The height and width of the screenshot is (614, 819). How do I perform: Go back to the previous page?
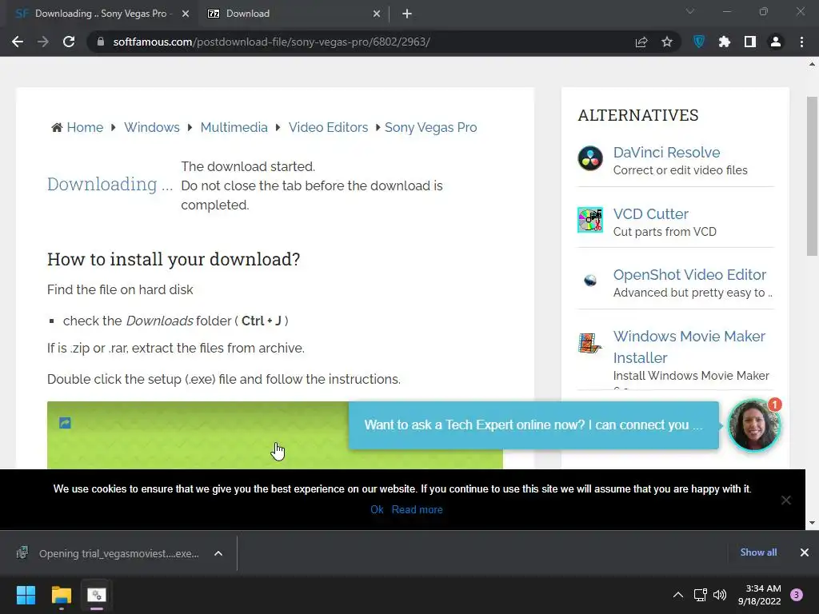pos(18,42)
